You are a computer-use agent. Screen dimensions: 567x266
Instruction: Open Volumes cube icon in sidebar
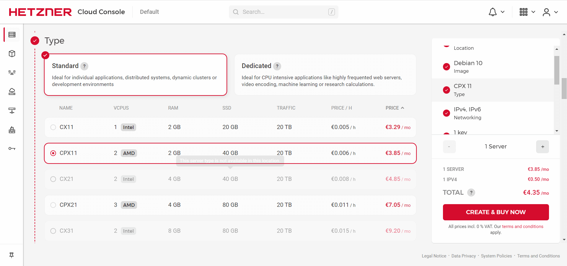(x=12, y=54)
